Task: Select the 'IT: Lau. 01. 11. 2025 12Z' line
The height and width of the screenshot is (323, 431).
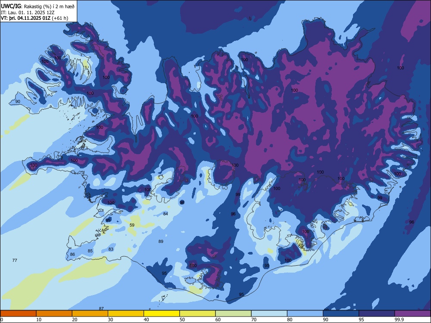Action: point(28,12)
